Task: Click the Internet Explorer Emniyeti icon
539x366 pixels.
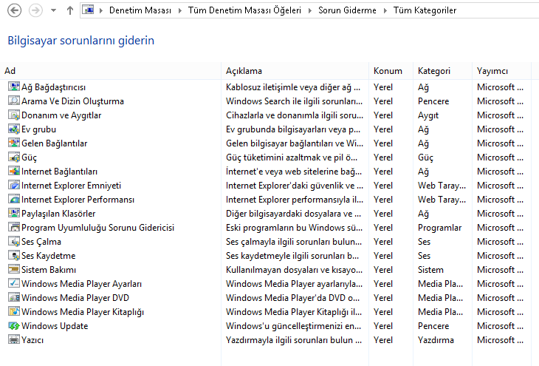Action: coord(13,186)
